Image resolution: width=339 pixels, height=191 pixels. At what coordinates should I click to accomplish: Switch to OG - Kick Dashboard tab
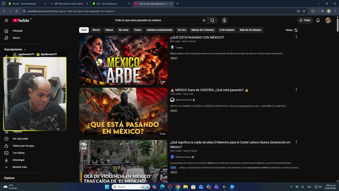[x=111, y=4]
